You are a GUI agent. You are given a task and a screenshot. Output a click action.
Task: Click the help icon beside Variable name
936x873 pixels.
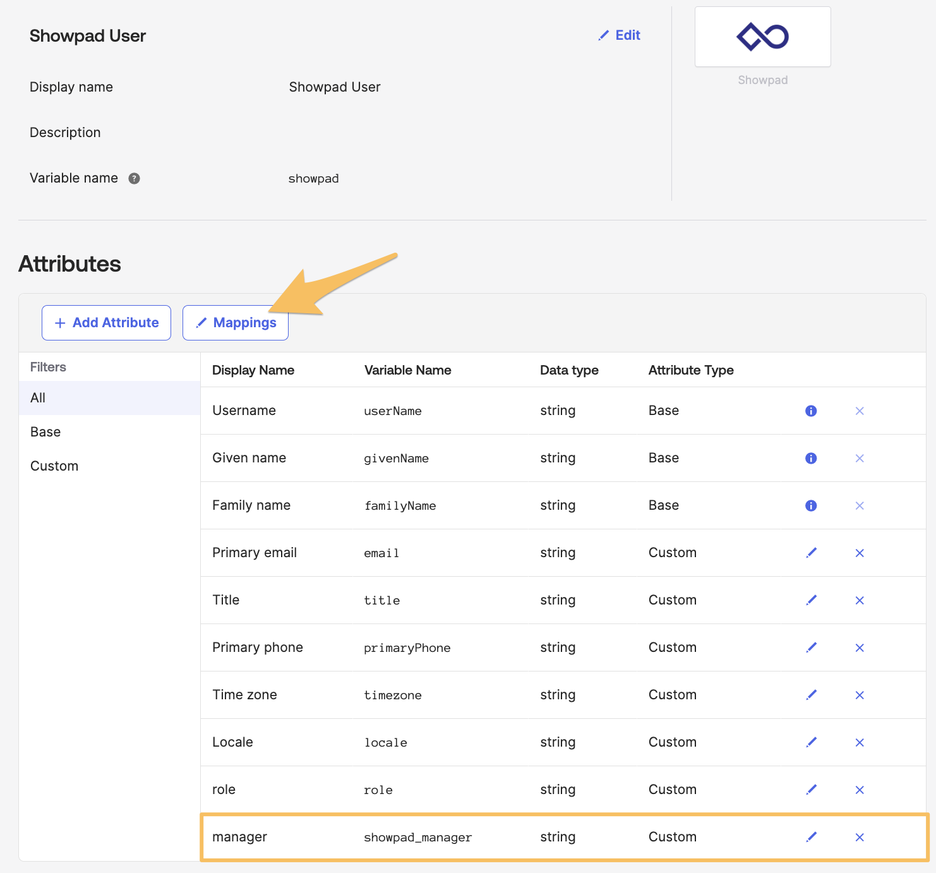134,178
